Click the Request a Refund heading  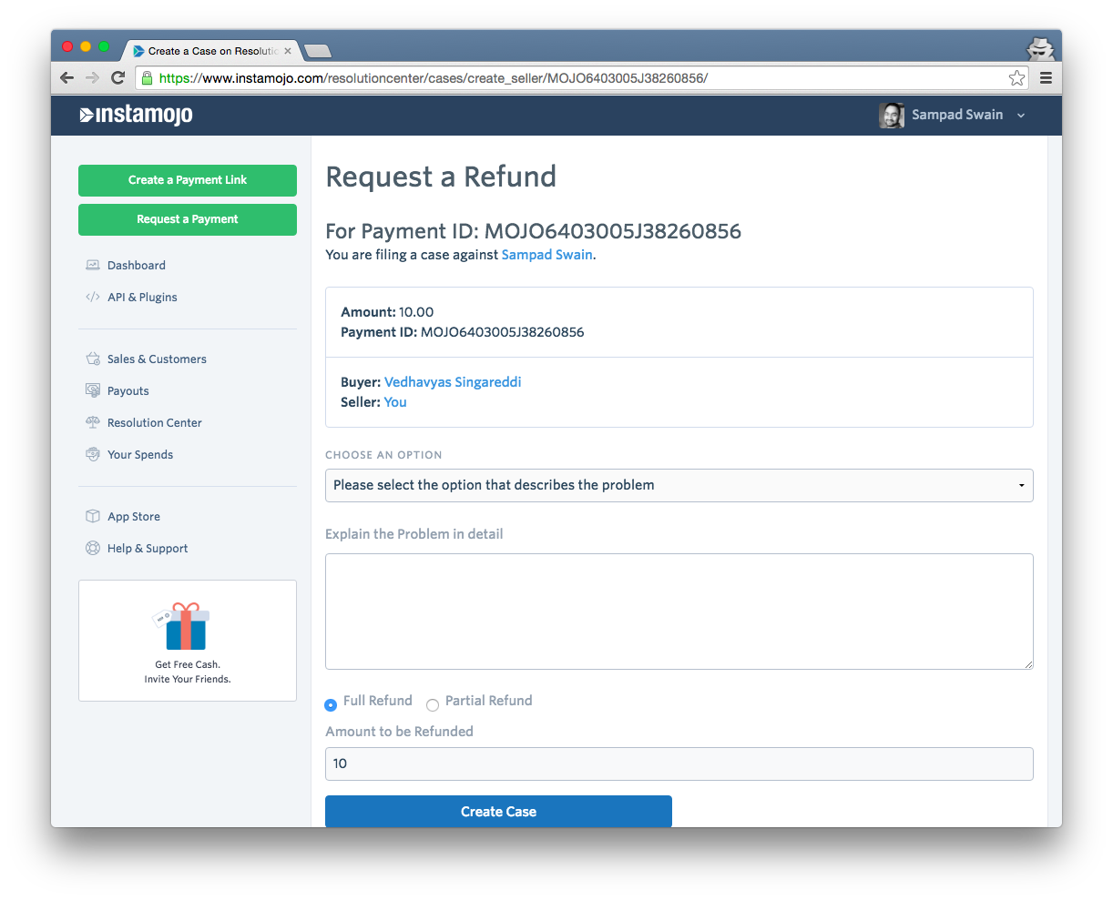(441, 177)
